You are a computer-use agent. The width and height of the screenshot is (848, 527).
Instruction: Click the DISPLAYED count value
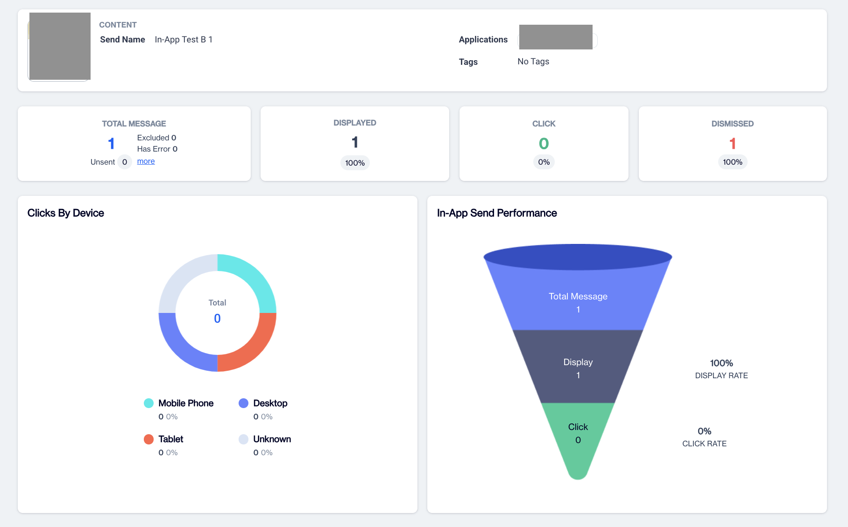[355, 142]
